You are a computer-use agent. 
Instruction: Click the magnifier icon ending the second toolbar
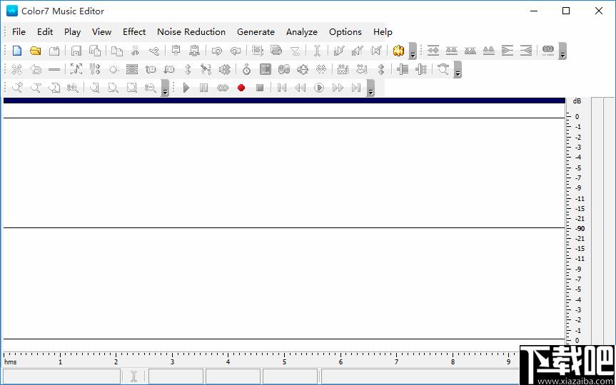pyautogui.click(x=443, y=69)
